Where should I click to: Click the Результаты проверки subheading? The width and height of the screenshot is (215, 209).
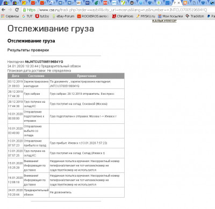click(28, 50)
